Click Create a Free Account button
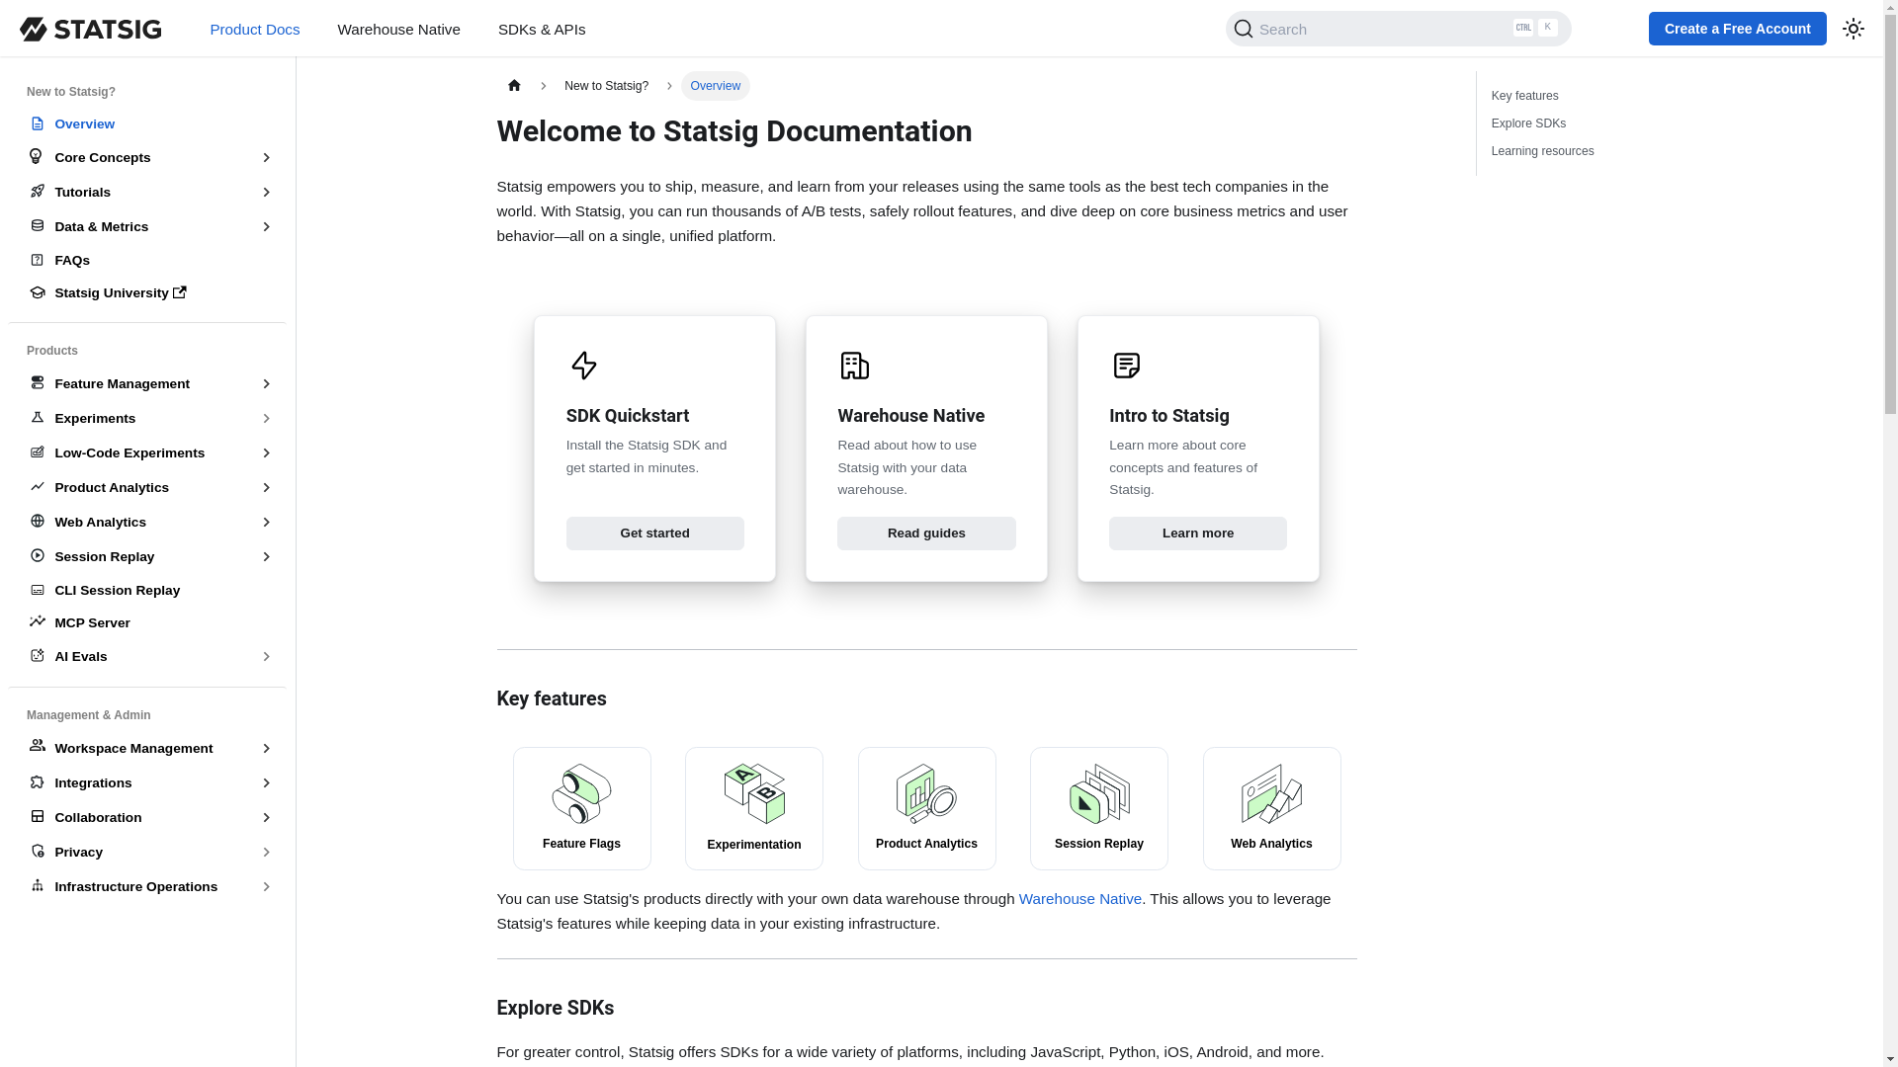1898x1067 pixels. [x=1737, y=29]
